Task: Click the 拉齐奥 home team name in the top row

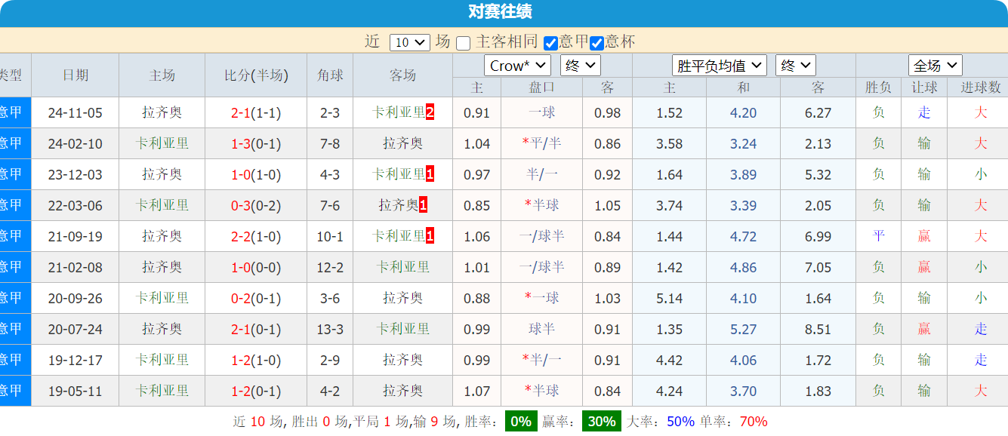Action: [162, 112]
